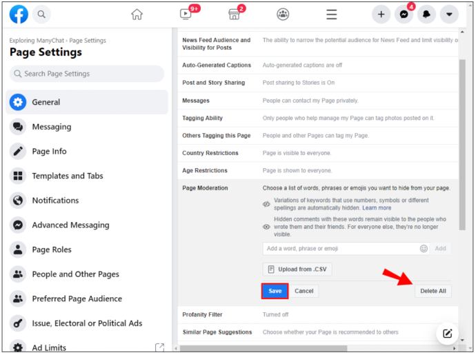The image size is (476, 355).
Task: Click the Search Page Settings field
Action: 87,74
